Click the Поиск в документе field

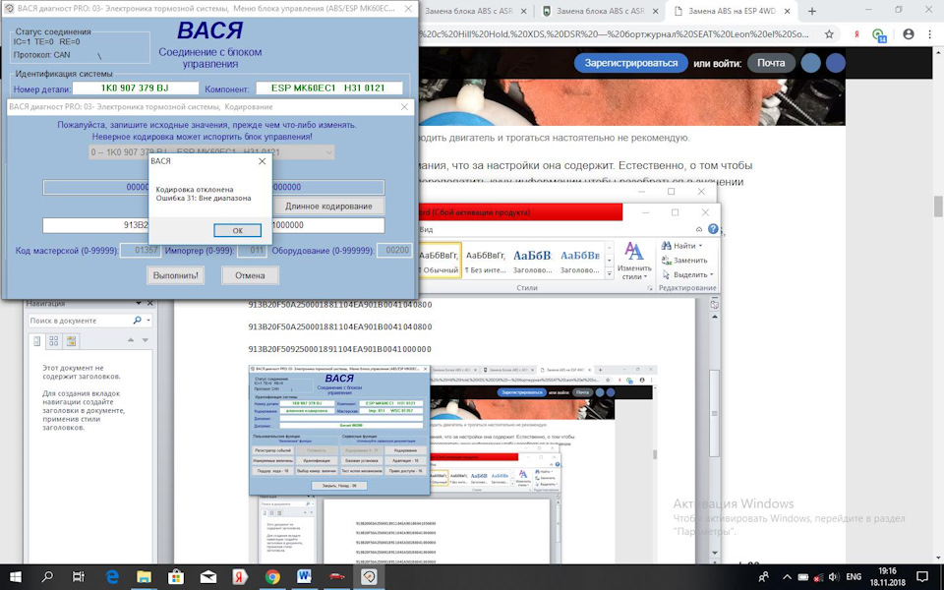[x=80, y=321]
